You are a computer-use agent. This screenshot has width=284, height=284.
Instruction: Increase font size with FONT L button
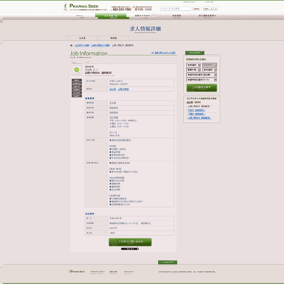tap(216, 9)
